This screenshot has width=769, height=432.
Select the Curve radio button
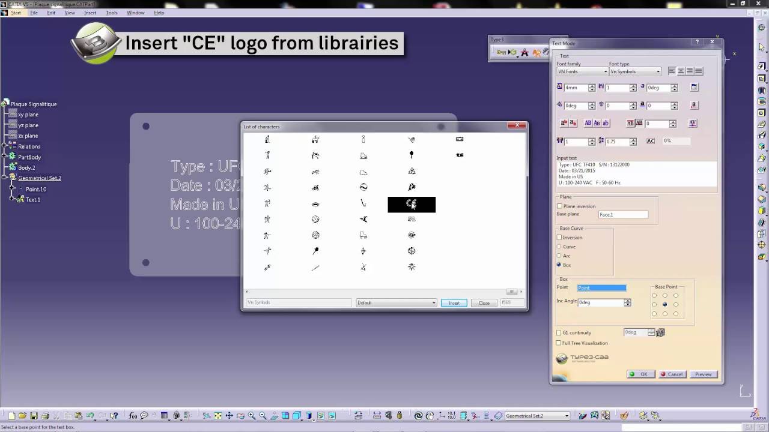(559, 247)
